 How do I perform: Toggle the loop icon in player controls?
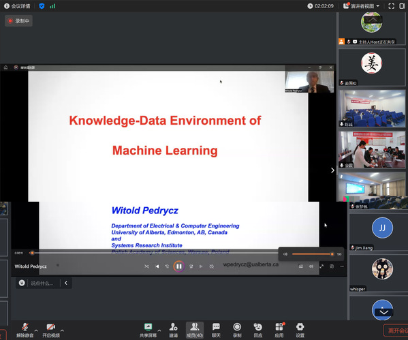pos(212,266)
